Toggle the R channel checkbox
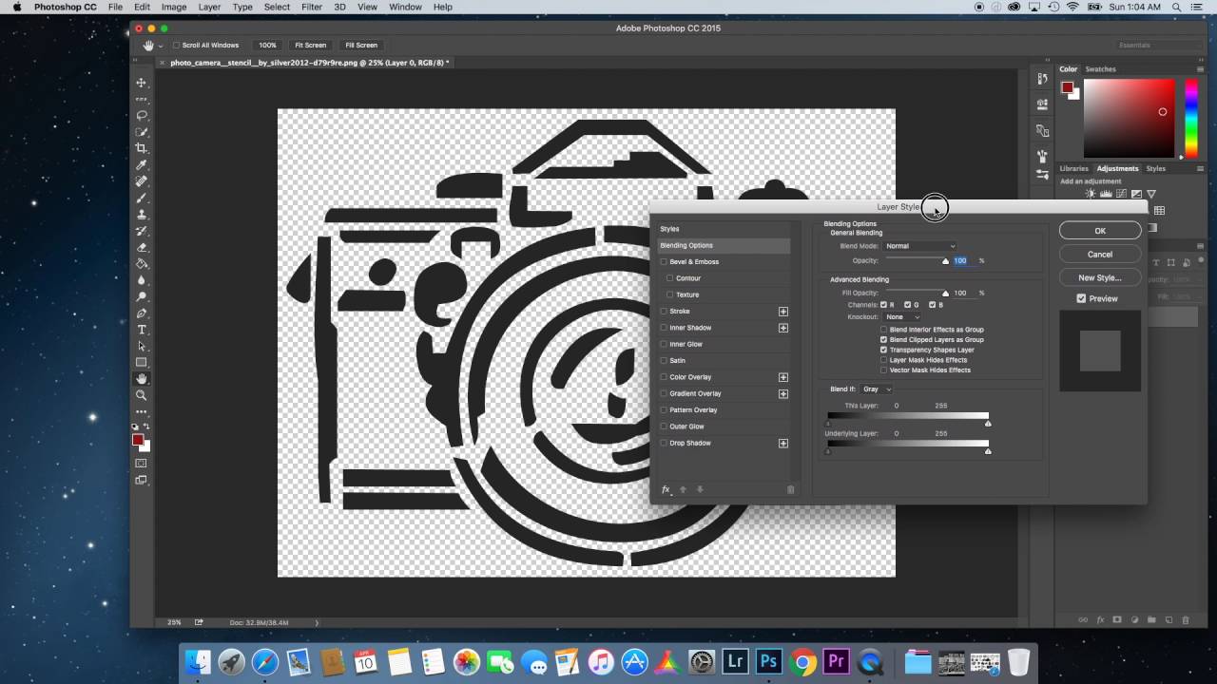This screenshot has height=684, width=1217. [884, 305]
